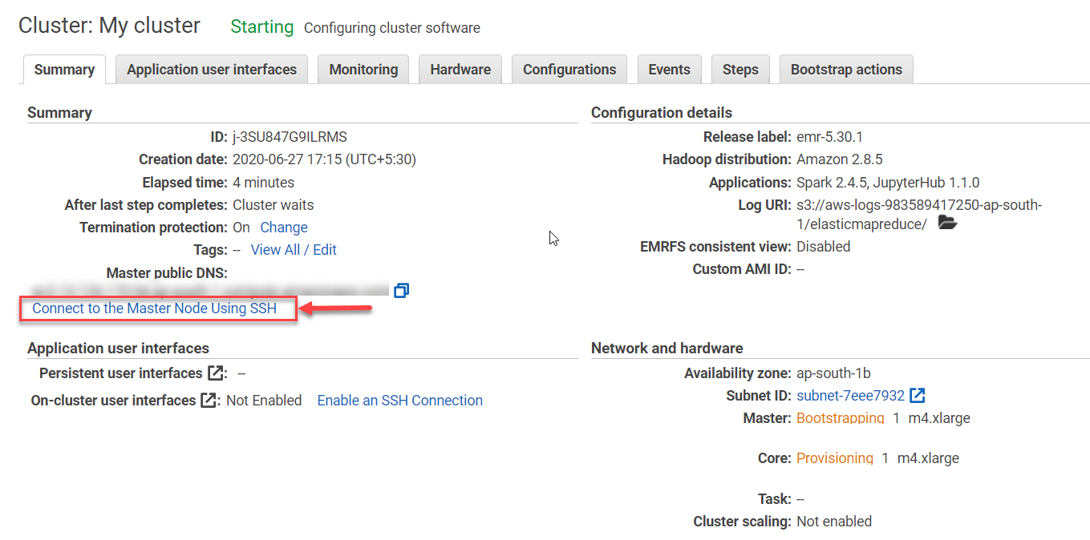Click the cluster ID j-3SU847G9ILRMS

pos(290,137)
